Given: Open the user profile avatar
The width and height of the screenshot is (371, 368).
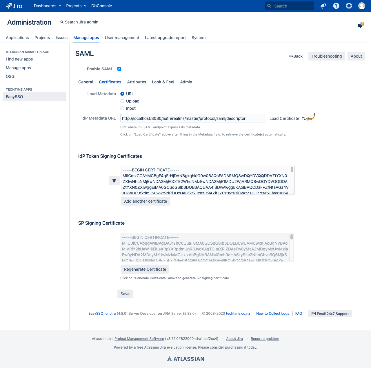Looking at the screenshot, I should point(362,6).
